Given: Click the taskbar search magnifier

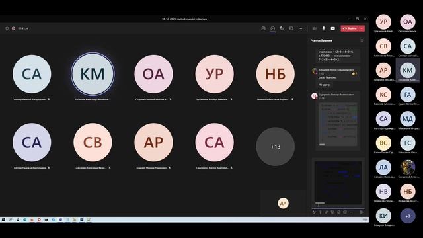Looking at the screenshot, I should tap(11, 220).
